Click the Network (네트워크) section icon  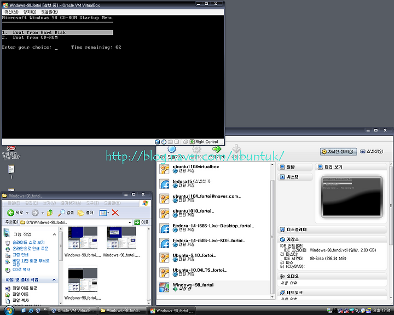click(x=282, y=293)
